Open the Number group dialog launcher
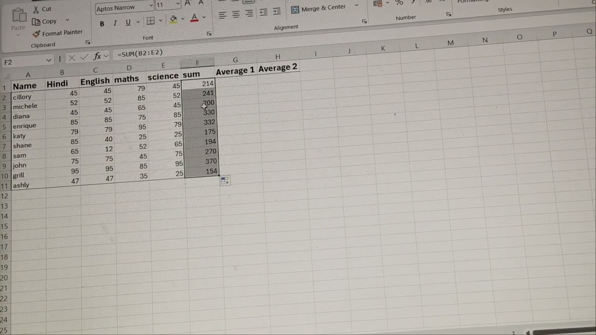This screenshot has height=335, width=596. 449,14
